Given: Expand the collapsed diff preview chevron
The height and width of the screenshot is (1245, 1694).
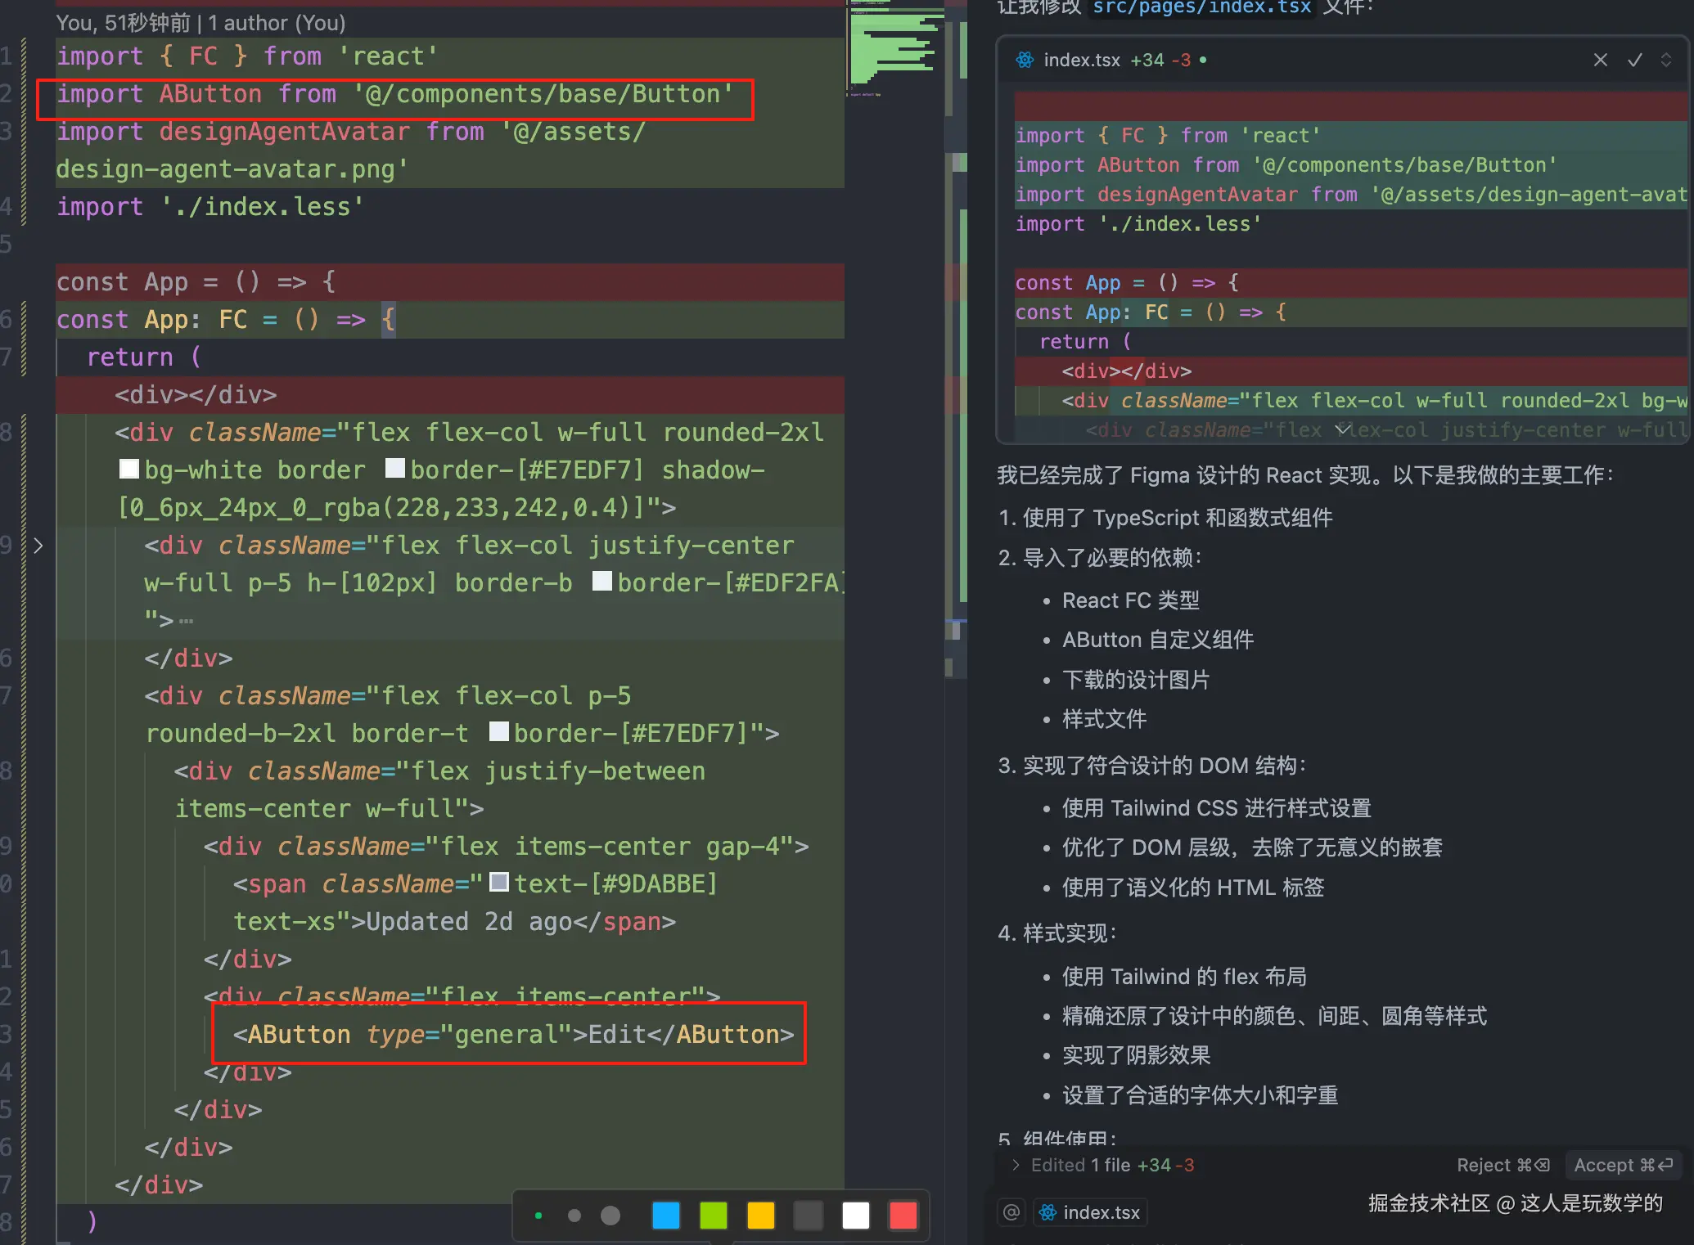Looking at the screenshot, I should point(1342,429).
